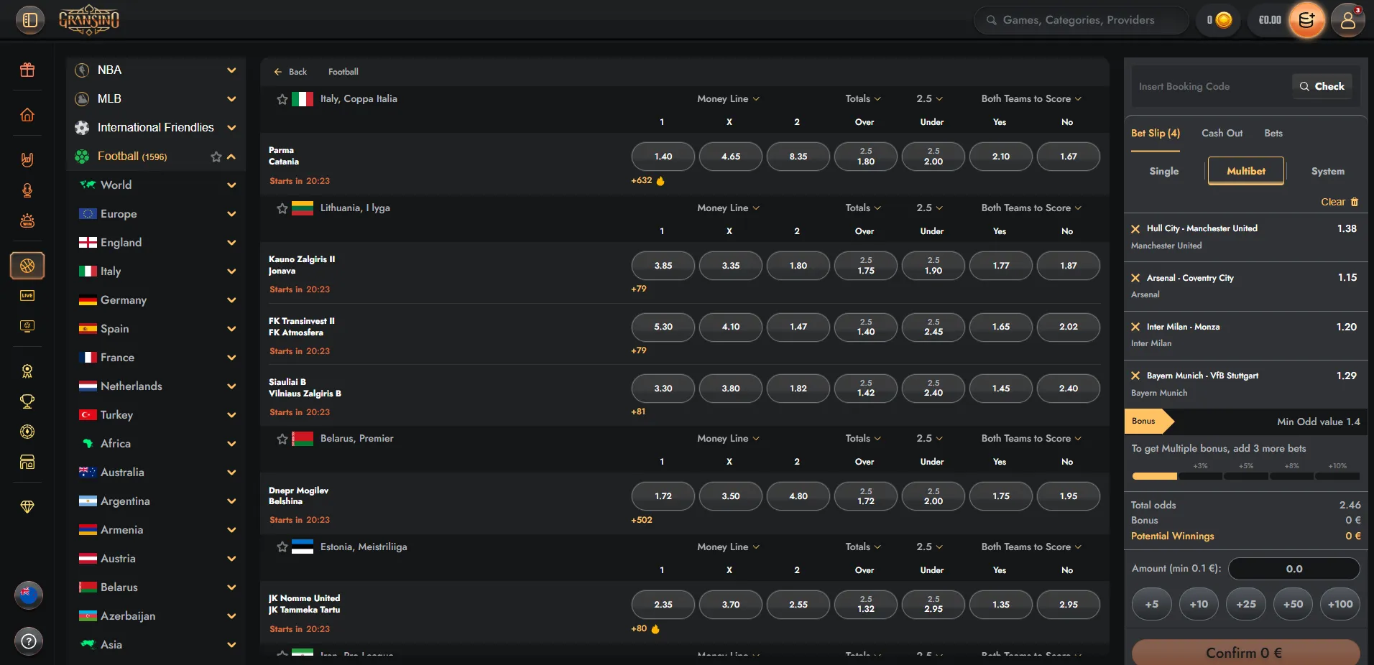Select the Bet Slip (4) tab
Screen dimensions: 1374x665
click(x=1156, y=133)
